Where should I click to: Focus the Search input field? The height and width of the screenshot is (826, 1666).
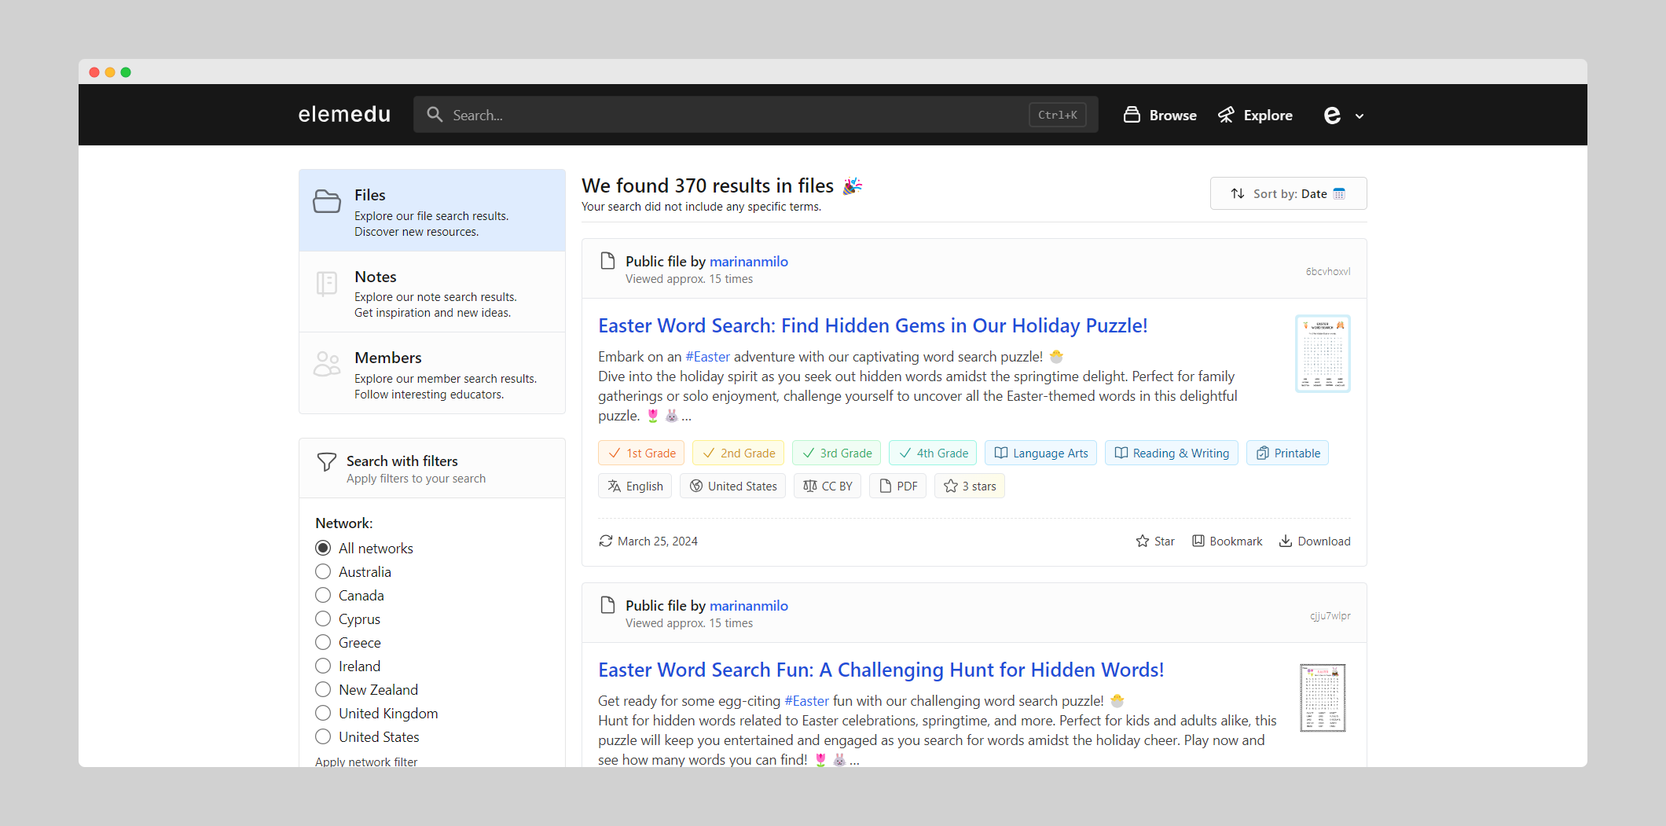[x=755, y=115]
